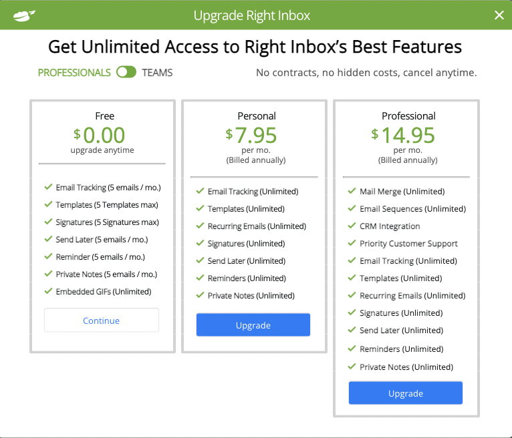The image size is (512, 438).
Task: Click checkmark beside CRM Integration
Action: (x=352, y=226)
